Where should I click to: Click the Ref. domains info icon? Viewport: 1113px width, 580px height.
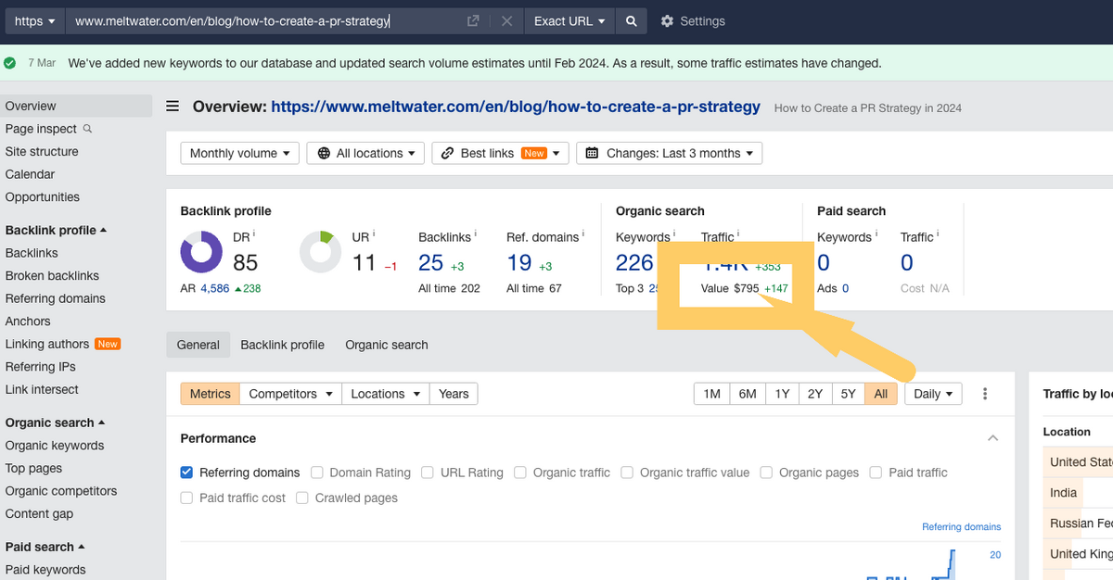[x=583, y=235]
